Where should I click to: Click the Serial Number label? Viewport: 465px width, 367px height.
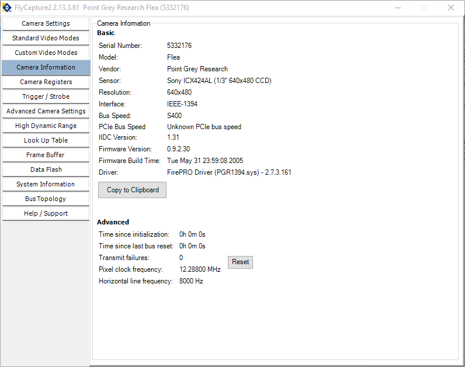coord(120,46)
